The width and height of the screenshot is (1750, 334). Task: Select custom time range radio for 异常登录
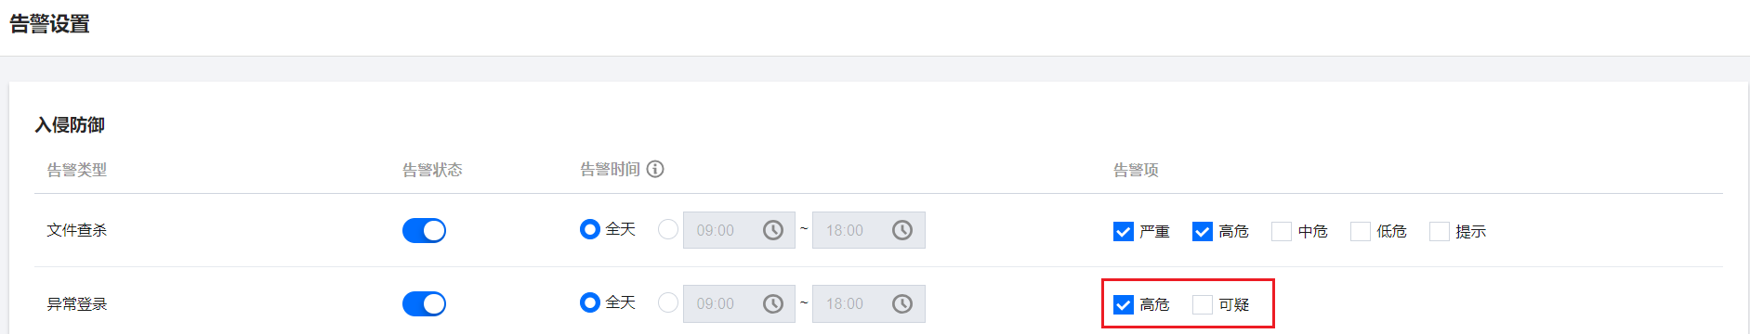(x=667, y=302)
